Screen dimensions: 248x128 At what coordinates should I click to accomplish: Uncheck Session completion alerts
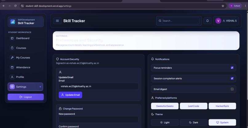[x=232, y=78]
